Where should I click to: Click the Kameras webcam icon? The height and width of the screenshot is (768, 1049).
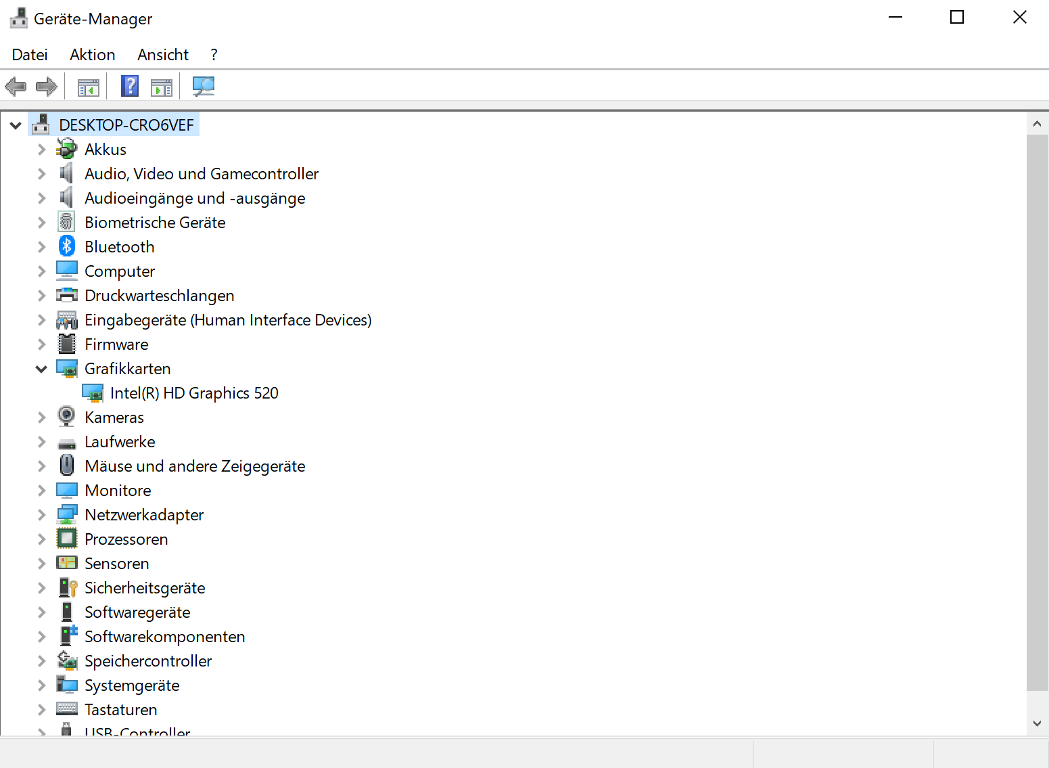point(67,417)
